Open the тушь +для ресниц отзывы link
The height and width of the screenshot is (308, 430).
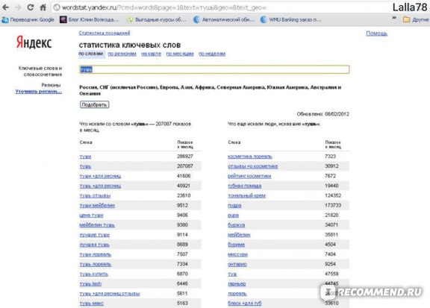[x=110, y=294]
